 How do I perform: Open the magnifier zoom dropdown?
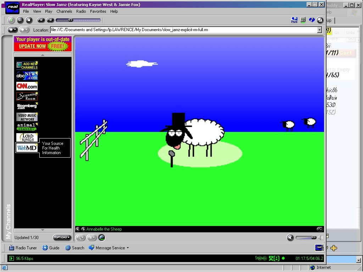point(80,238)
